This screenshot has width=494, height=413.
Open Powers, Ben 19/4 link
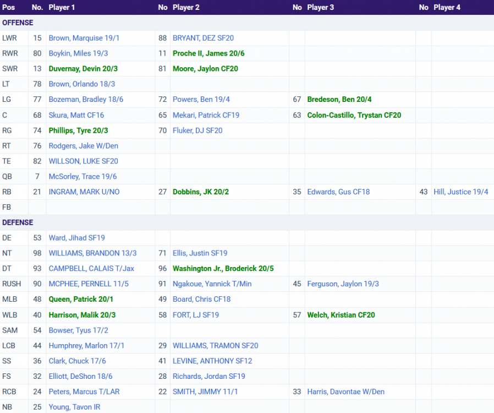pos(201,99)
